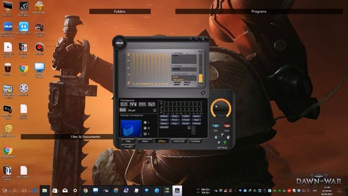Switch to the Mixer tab
This screenshot has height=196, width=348.
coord(145,141)
